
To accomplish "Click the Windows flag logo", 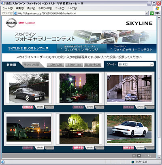I will tap(157, 8).
